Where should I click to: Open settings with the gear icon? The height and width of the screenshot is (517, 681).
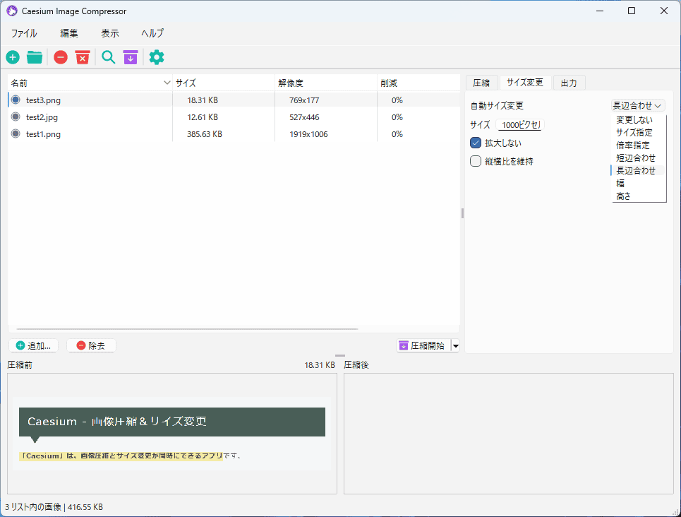[x=157, y=57]
